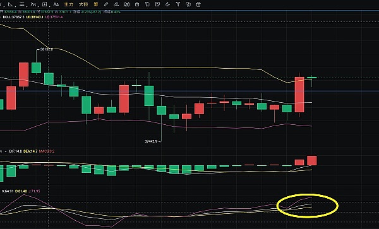Select the triangle shape drawing tool

pyautogui.click(x=10, y=4)
